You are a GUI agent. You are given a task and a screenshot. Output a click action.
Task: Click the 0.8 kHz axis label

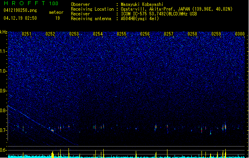click(x=3, y=111)
